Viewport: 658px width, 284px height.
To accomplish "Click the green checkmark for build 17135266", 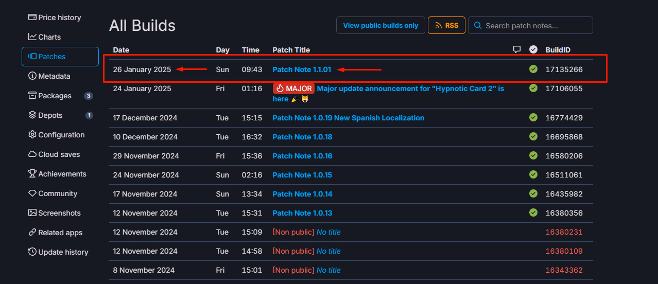I will [x=533, y=69].
